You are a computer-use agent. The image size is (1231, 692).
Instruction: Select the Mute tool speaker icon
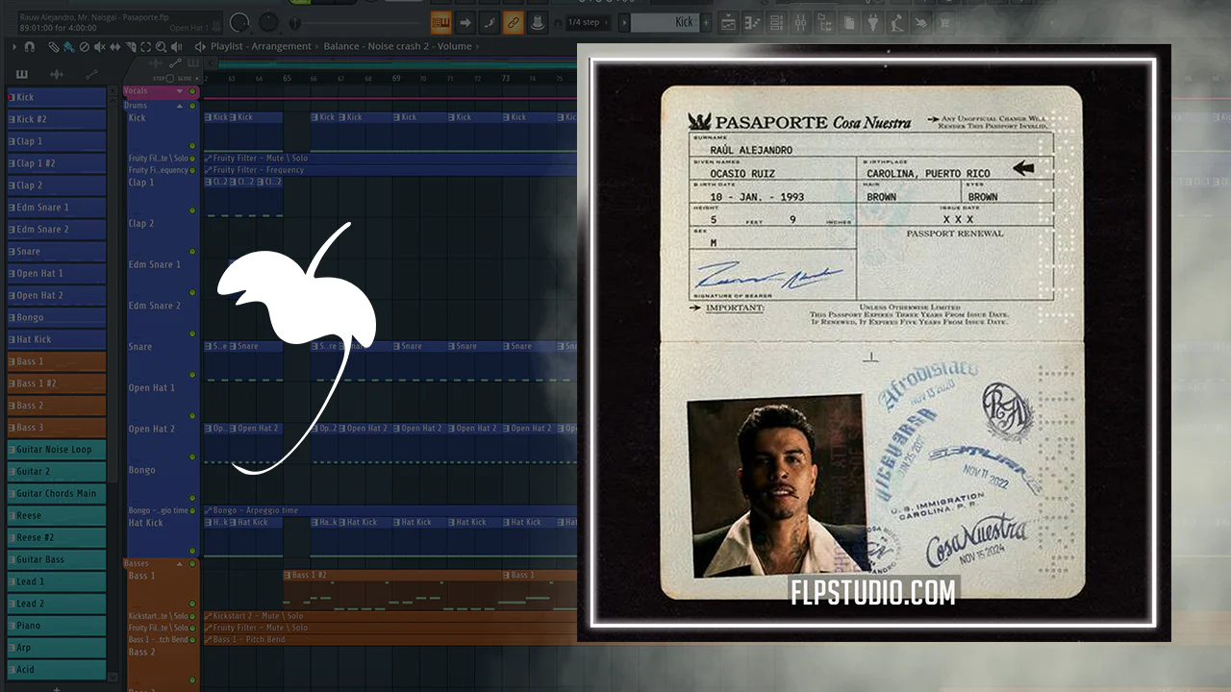coord(100,46)
